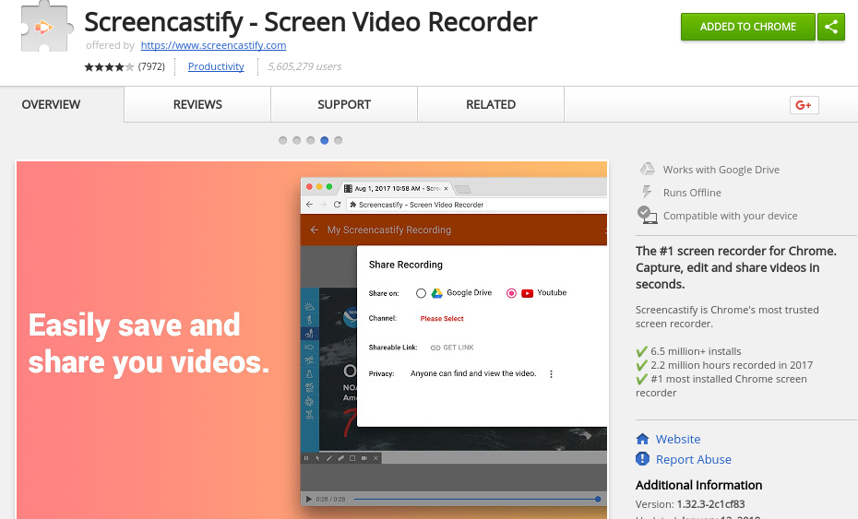Click the Google+ share button

[x=804, y=105]
